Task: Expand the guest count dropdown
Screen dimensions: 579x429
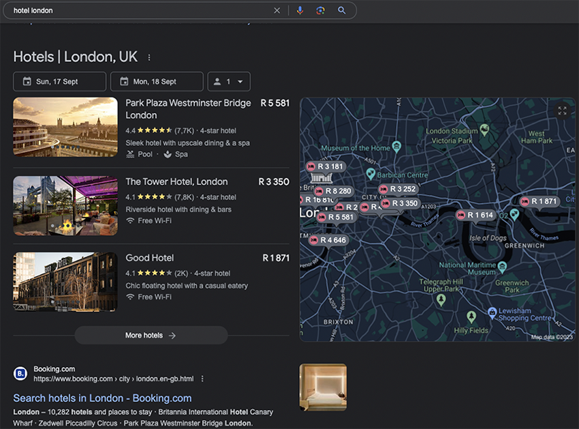Action: 229,81
